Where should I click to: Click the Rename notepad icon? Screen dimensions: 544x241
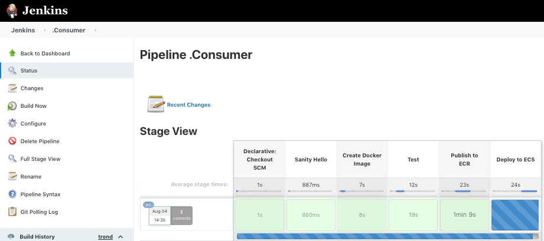[x=12, y=176]
